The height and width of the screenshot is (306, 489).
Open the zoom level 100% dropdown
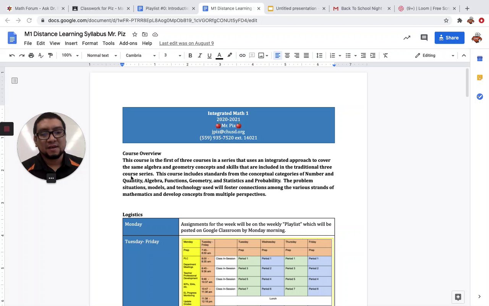70,55
